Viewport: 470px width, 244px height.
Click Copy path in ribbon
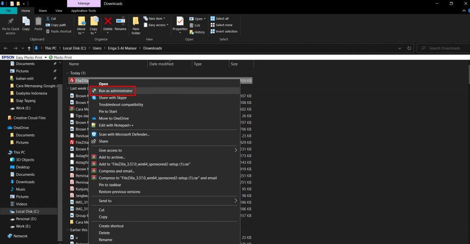(x=56, y=25)
